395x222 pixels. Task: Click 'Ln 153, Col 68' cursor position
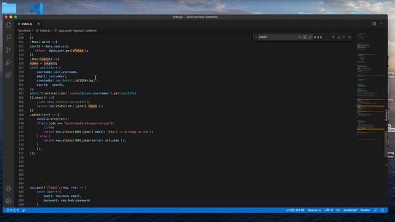(295, 210)
